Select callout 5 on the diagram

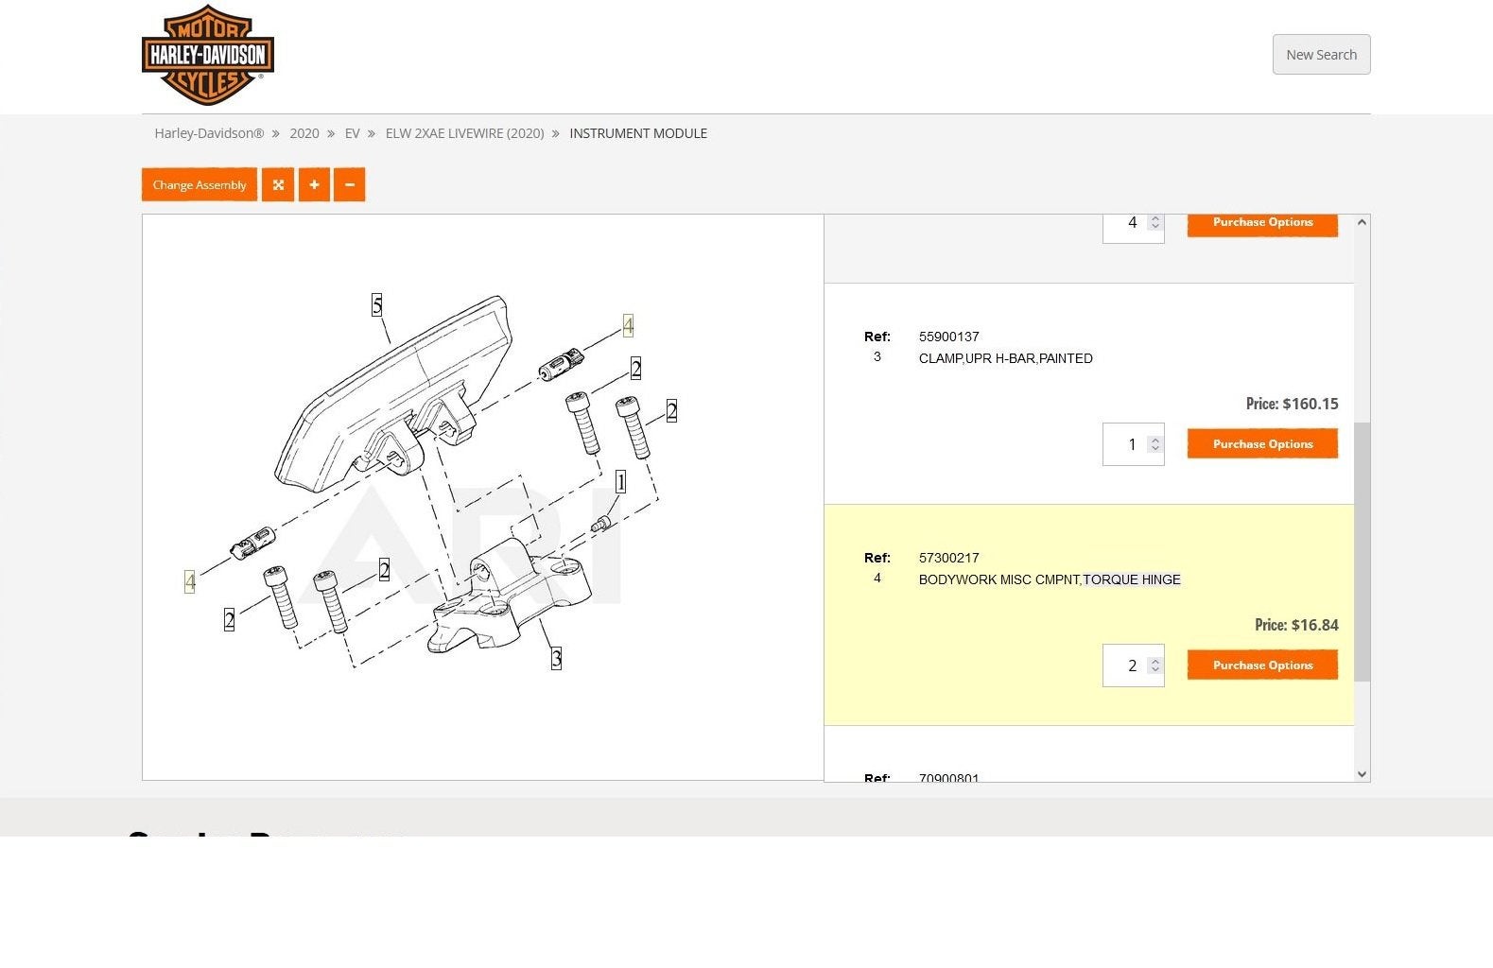point(377,304)
